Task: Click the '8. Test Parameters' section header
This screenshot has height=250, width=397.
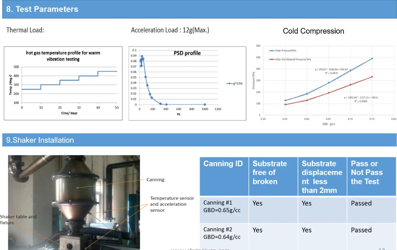Action: tap(42, 9)
